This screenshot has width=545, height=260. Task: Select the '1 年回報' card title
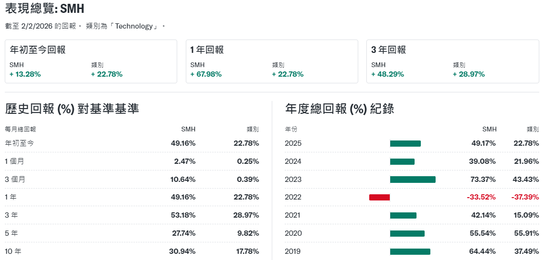pos(207,50)
